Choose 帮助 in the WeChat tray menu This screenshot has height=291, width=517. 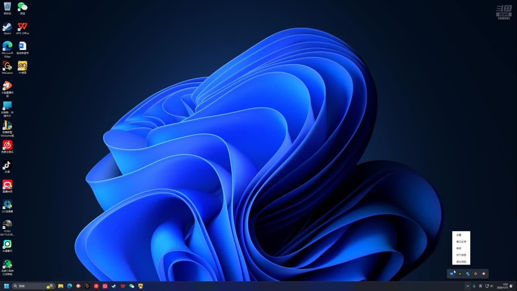pos(459,248)
